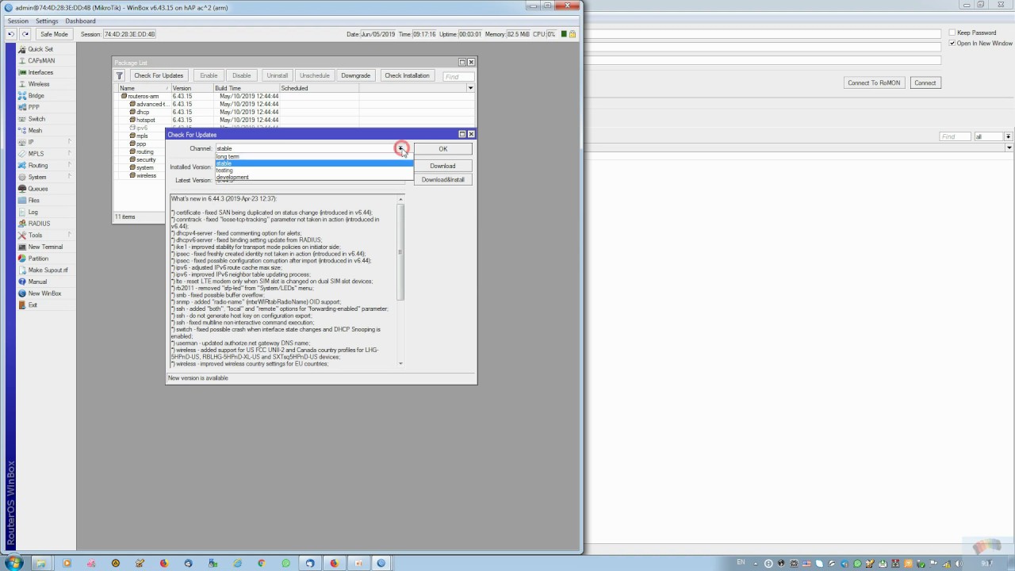Image resolution: width=1015 pixels, height=571 pixels.
Task: Select the hotspot package row
Action: 294,120
